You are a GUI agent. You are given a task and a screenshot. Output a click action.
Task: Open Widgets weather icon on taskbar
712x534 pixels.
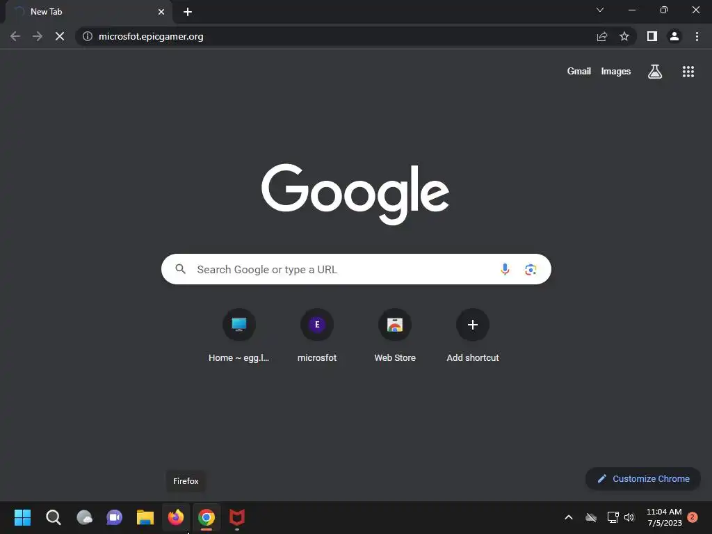tap(84, 517)
